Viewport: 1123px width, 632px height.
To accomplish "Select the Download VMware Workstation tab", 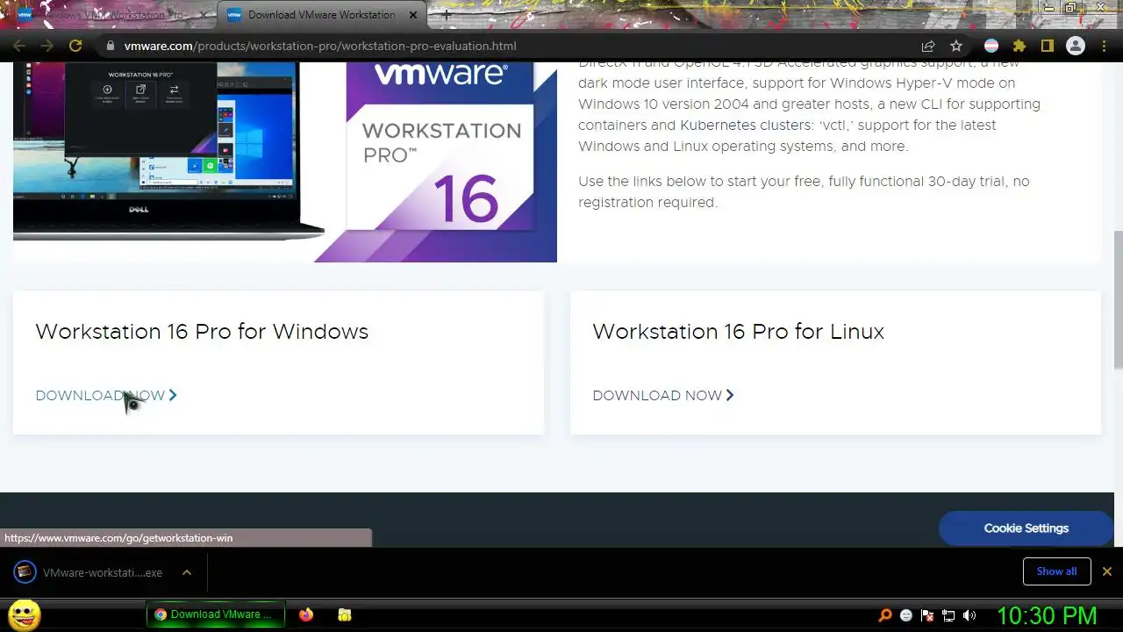I will click(x=321, y=15).
